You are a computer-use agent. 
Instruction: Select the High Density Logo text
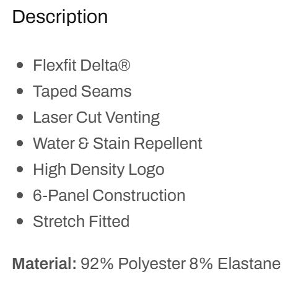[98, 170]
